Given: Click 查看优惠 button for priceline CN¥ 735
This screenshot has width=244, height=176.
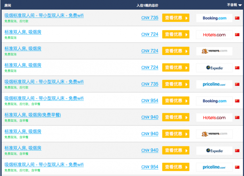Looking at the screenshot, I should (x=176, y=84).
